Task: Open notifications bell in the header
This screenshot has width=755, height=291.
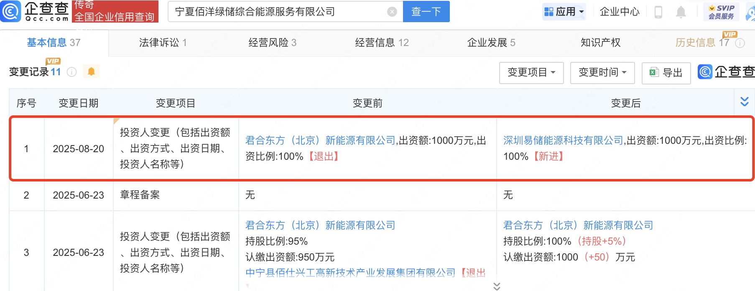Action: tap(681, 12)
